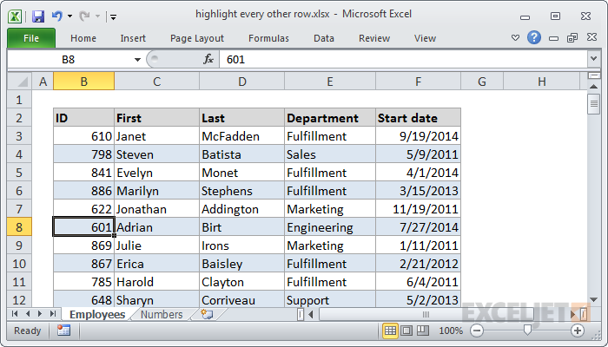Click horizontal scrollbar left arrow

(311, 314)
